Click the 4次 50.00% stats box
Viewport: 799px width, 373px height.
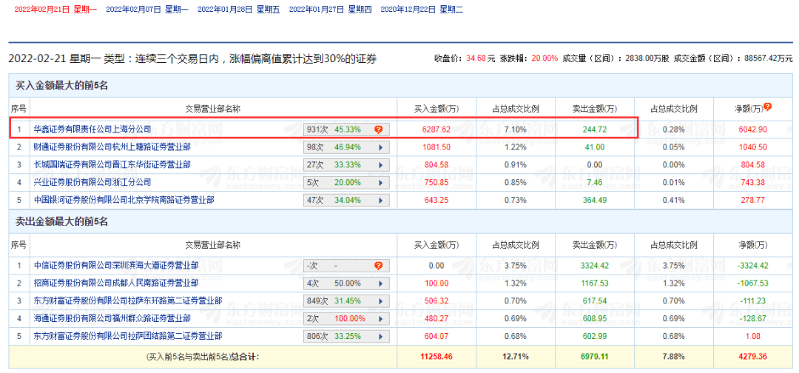pos(346,283)
